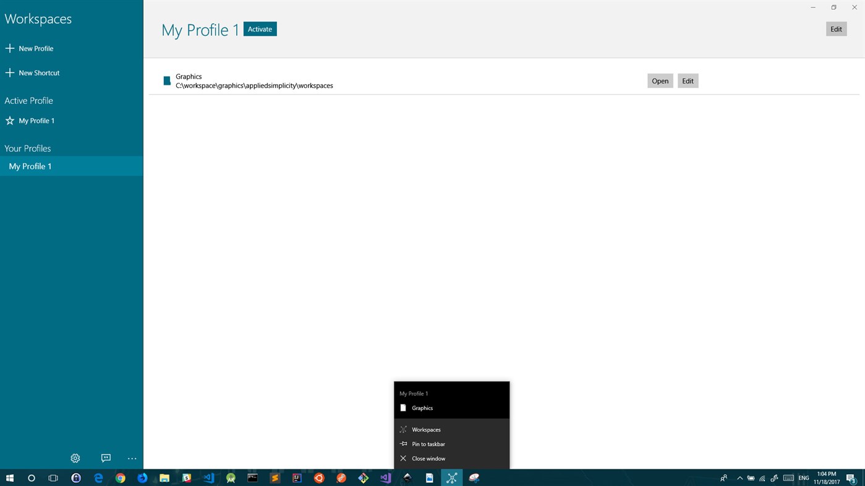Open app settings via the gear icon
865x486 pixels.
coord(75,458)
